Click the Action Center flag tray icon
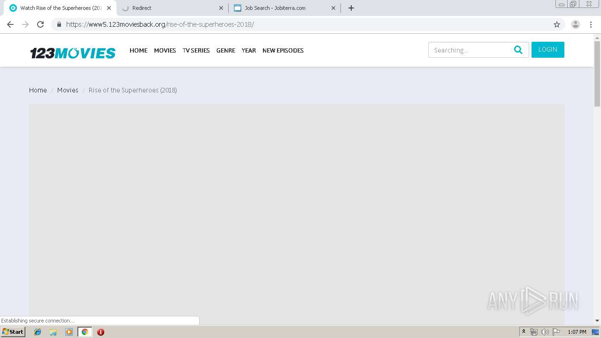The width and height of the screenshot is (601, 338). click(556, 332)
